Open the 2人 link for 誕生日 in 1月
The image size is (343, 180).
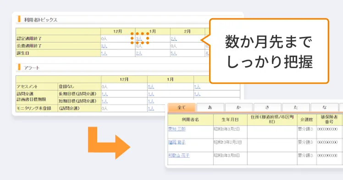pos(139,53)
